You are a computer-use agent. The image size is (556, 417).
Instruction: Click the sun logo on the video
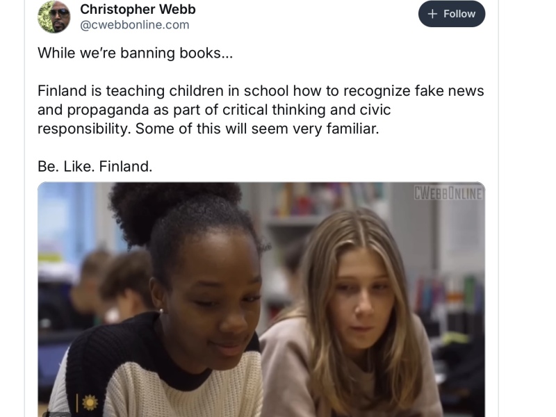(x=90, y=402)
